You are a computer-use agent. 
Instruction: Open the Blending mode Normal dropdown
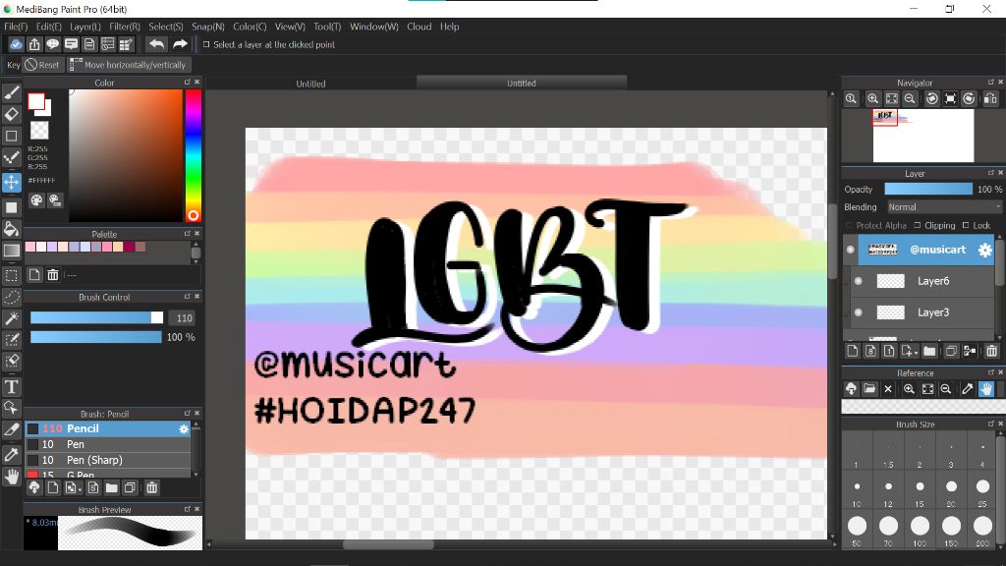pyautogui.click(x=943, y=207)
